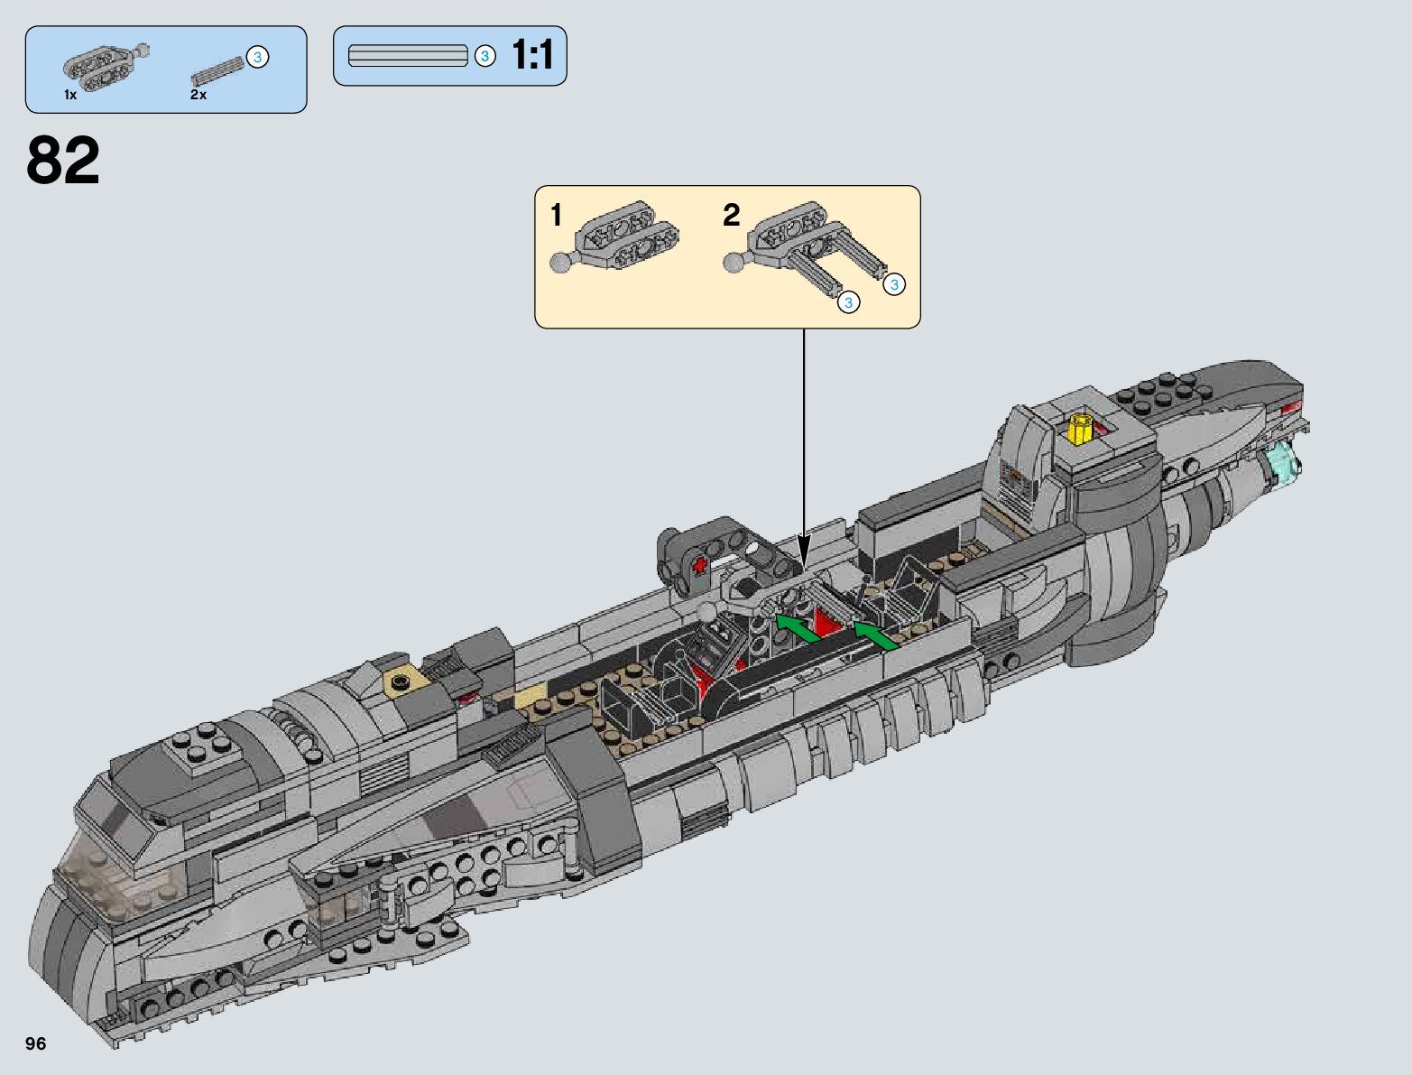Click the page number 96
Image resolution: width=1412 pixels, height=1075 pixels.
[x=35, y=1043]
